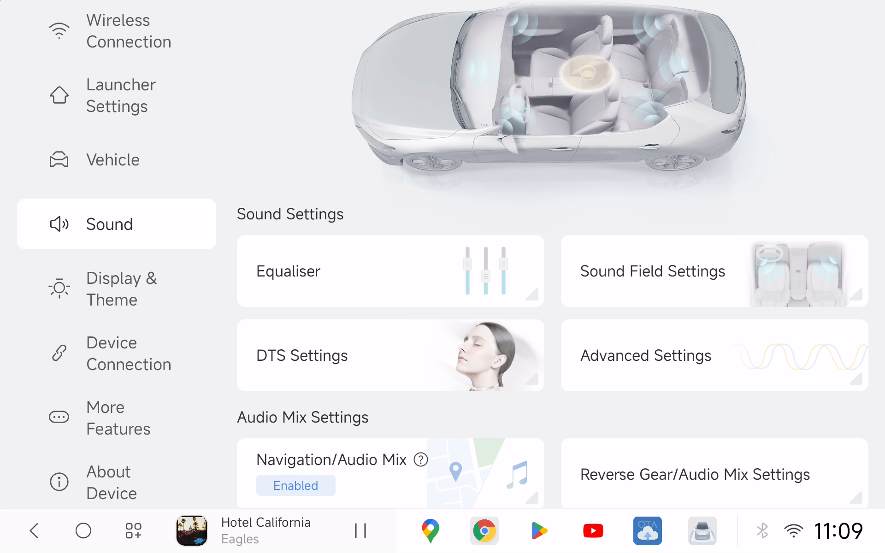
Task: Launch Chrome browser from the dock
Action: click(484, 530)
